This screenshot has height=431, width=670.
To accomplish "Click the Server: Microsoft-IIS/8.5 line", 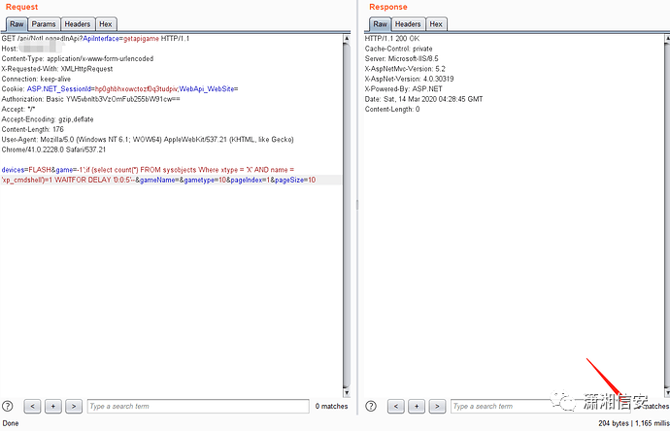I will [401, 58].
